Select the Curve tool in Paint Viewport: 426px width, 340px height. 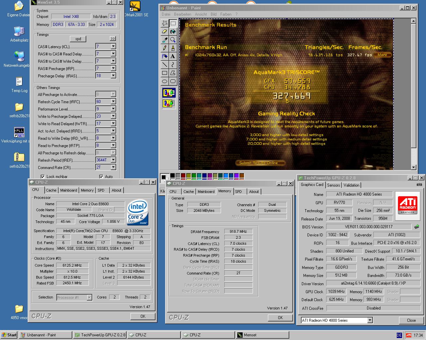pyautogui.click(x=173, y=64)
